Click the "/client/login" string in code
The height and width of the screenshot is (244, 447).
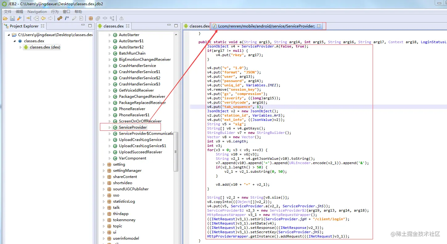click(330, 219)
